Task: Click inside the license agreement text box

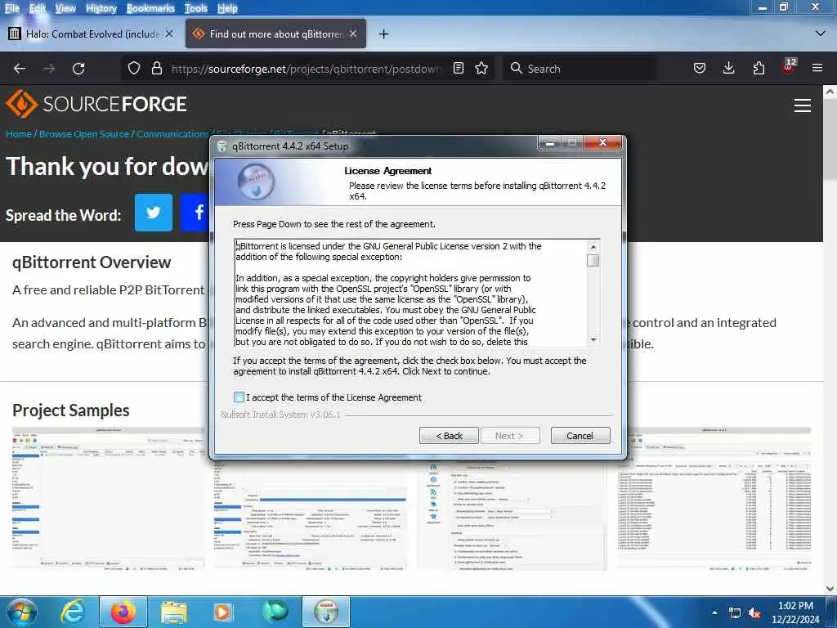Action: 410,294
